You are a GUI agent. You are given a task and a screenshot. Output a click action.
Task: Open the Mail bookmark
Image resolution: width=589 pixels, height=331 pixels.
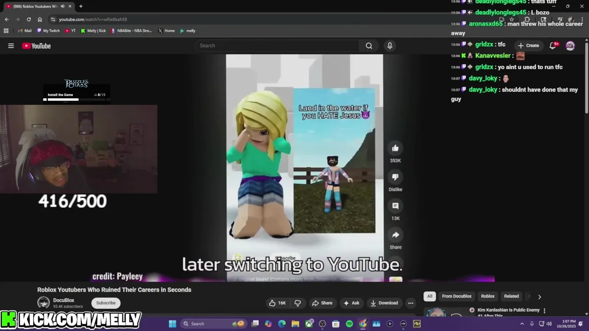pyautogui.click(x=25, y=31)
